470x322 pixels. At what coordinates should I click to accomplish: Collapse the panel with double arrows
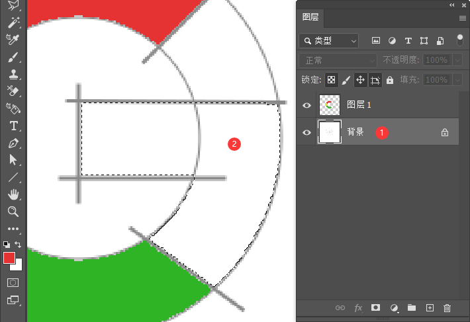point(452,5)
